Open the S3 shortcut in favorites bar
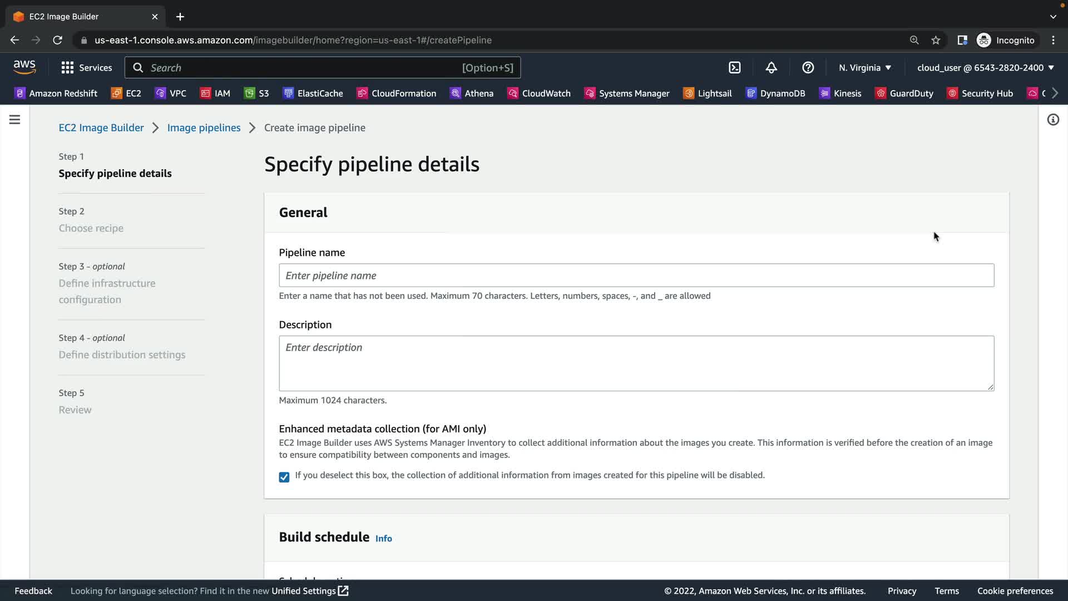This screenshot has width=1068, height=601. (x=256, y=93)
